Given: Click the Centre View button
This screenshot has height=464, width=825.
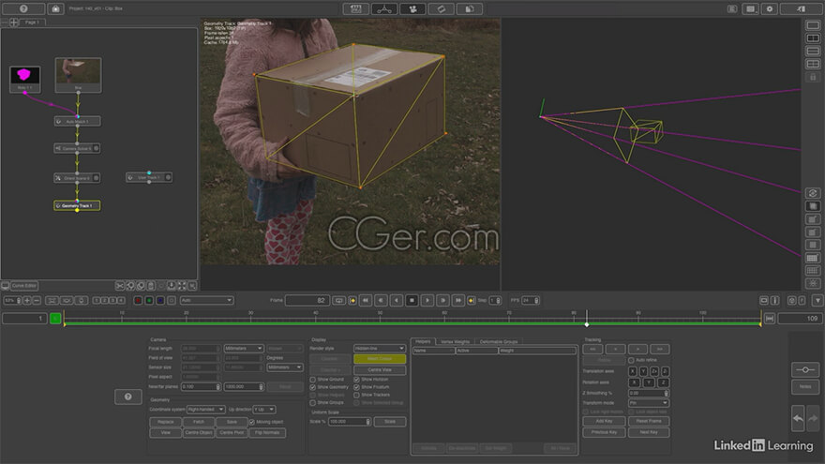Looking at the screenshot, I should 380,370.
